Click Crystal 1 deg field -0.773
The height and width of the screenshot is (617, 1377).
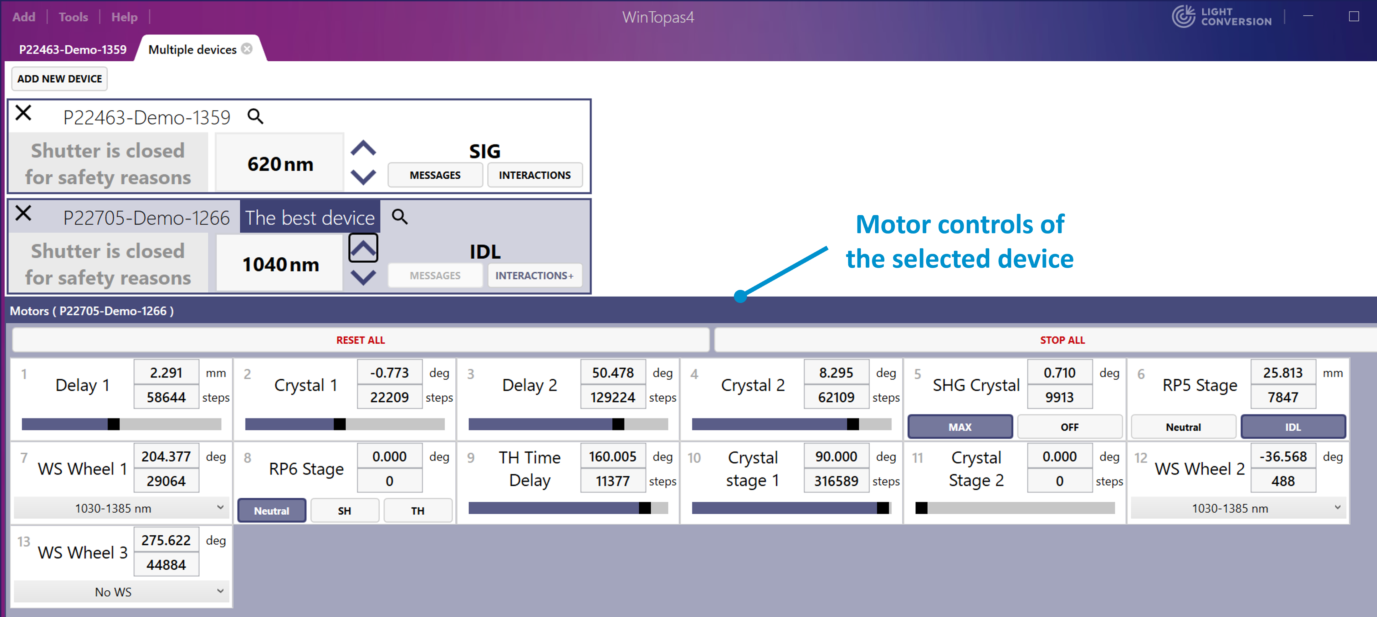click(x=390, y=373)
